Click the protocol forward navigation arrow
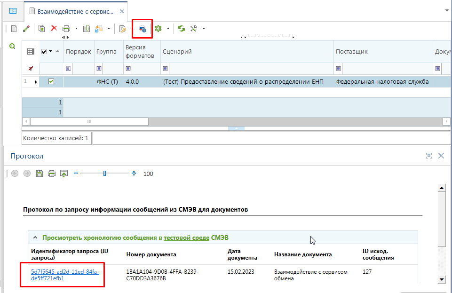The height and width of the screenshot is (293, 452). pos(27,174)
